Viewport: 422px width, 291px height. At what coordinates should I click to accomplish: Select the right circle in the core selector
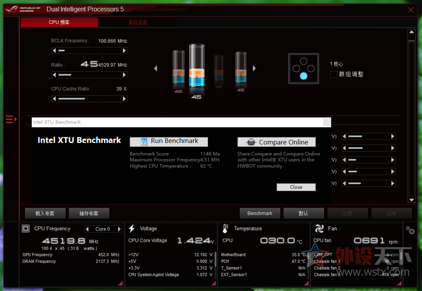tap(311, 68)
